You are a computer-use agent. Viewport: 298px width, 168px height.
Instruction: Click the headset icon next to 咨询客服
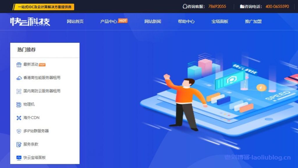[185, 6]
